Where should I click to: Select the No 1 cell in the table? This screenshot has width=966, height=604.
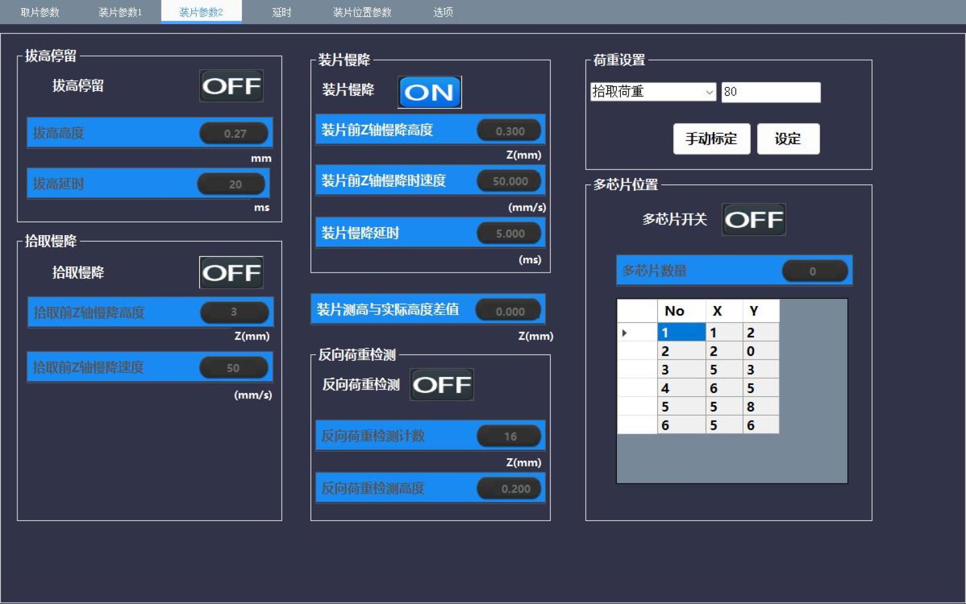pos(681,333)
